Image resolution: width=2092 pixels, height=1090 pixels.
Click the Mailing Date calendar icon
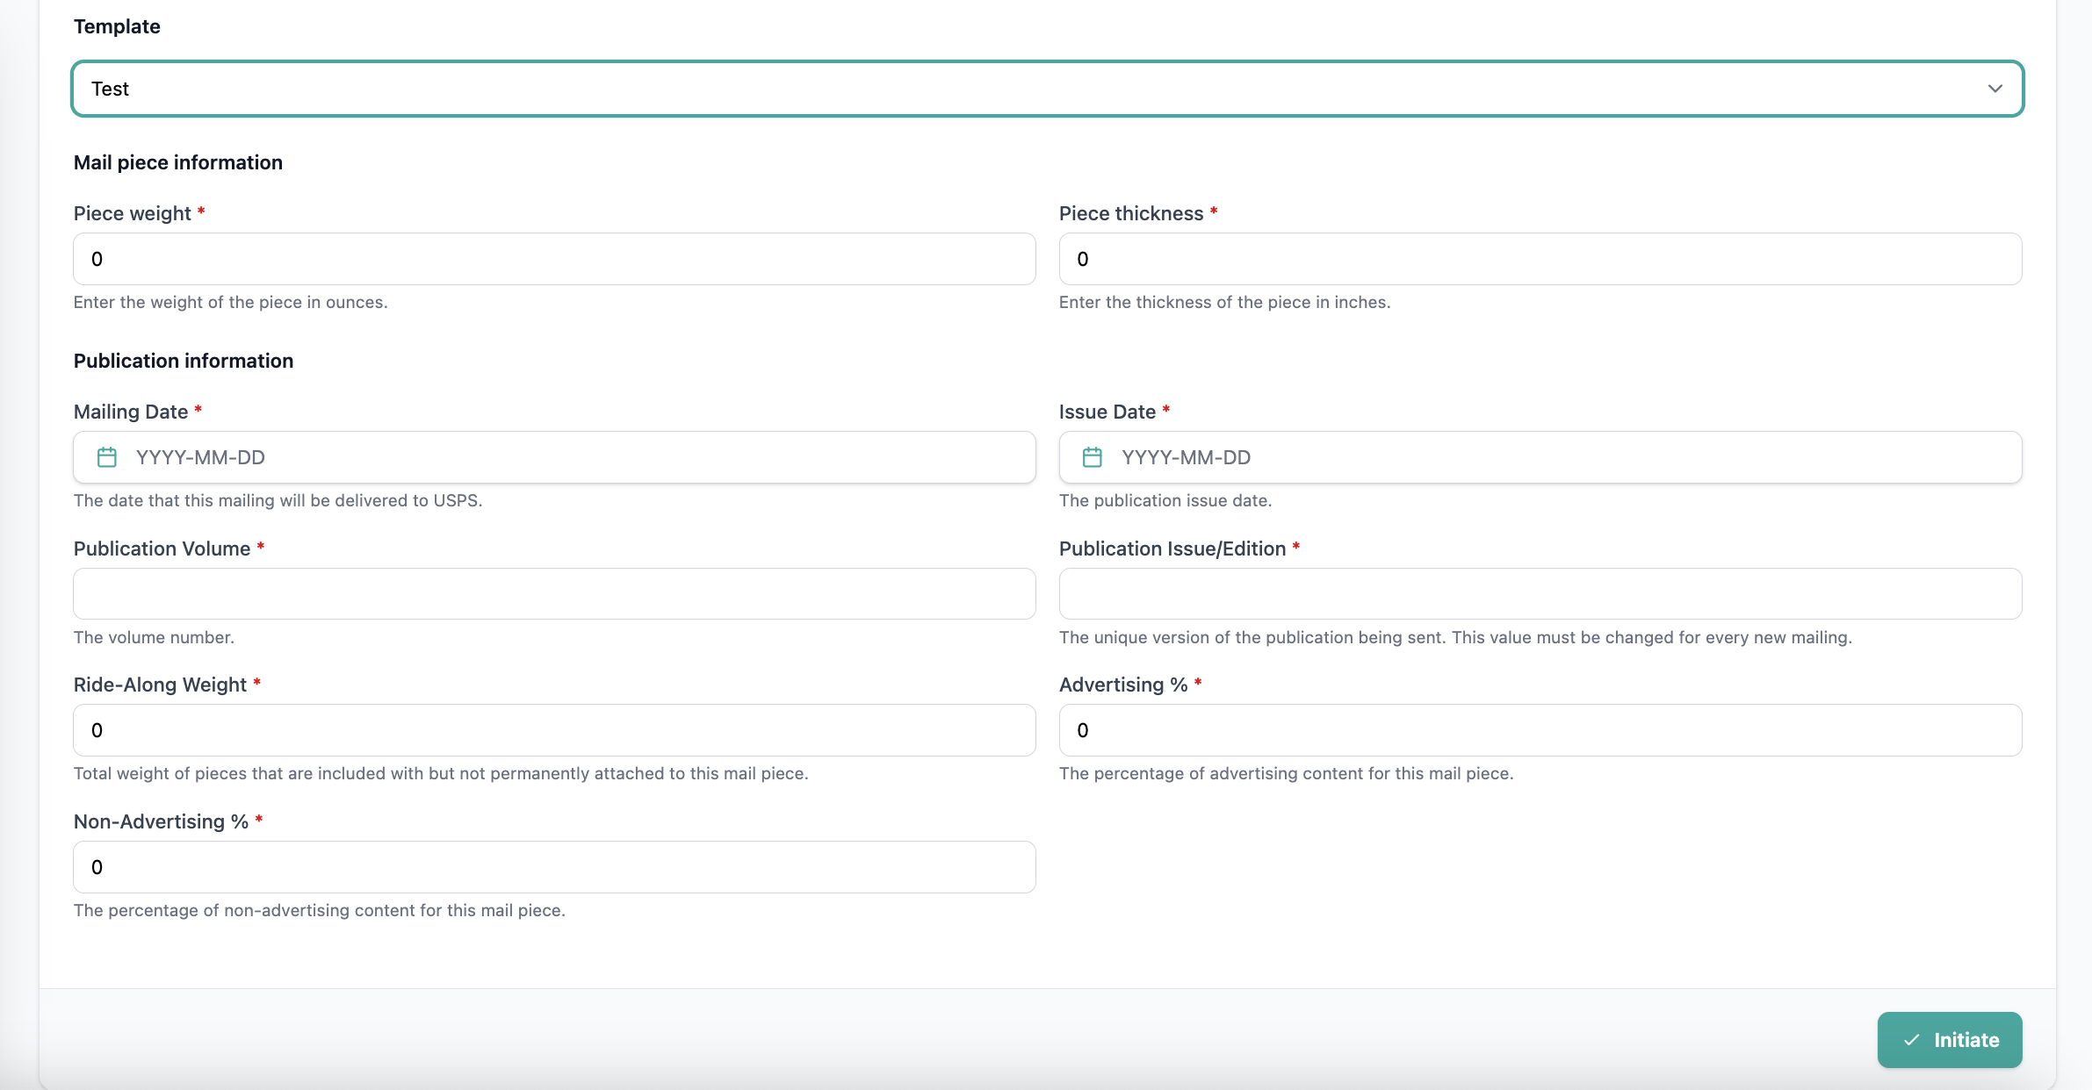107,457
